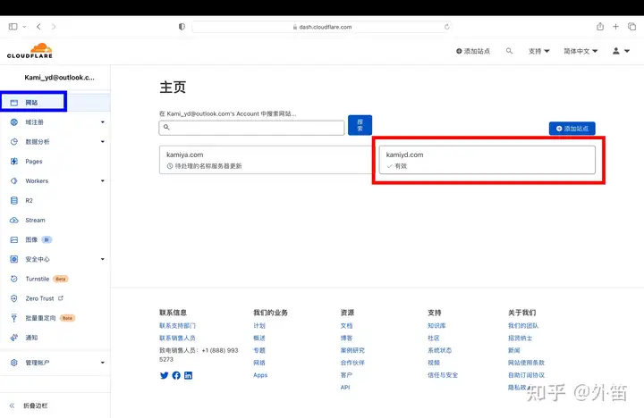The image size is (644, 418).
Task: Expand the 管理帐户 submenu arrow
Action: (103, 363)
